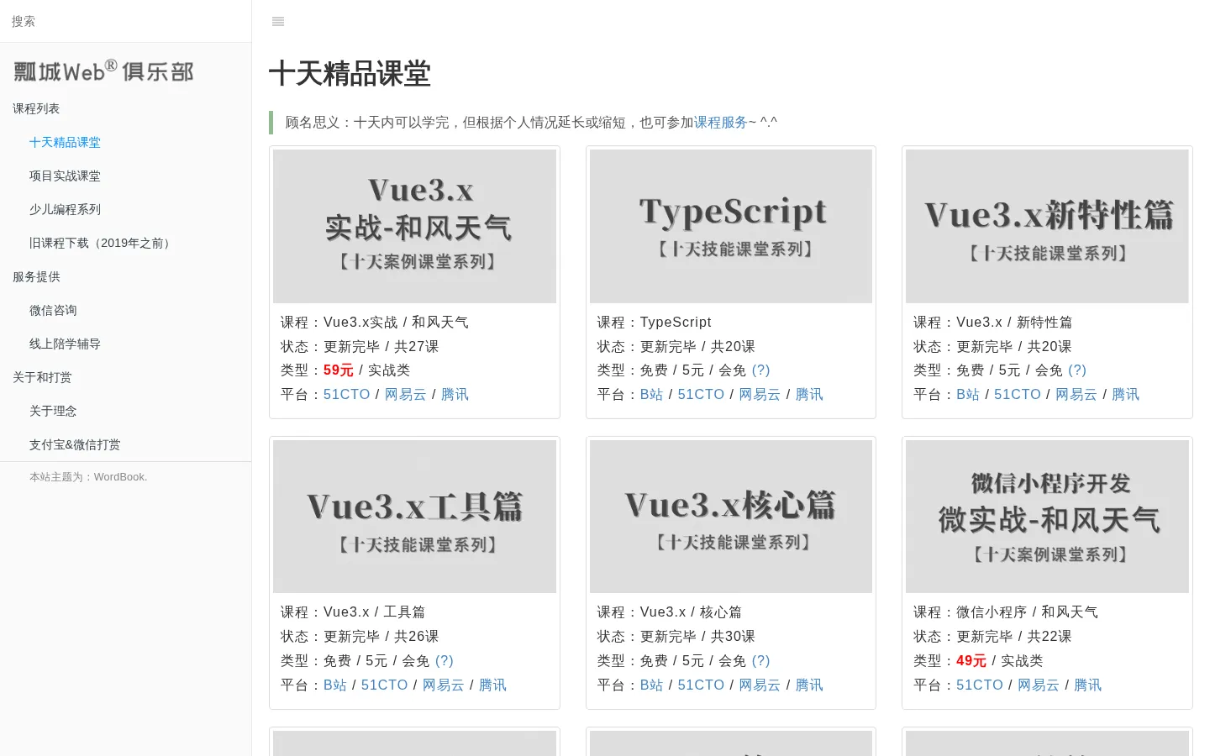
Task: Open the 腾讯 link for the TypeScript course
Action: click(x=809, y=395)
